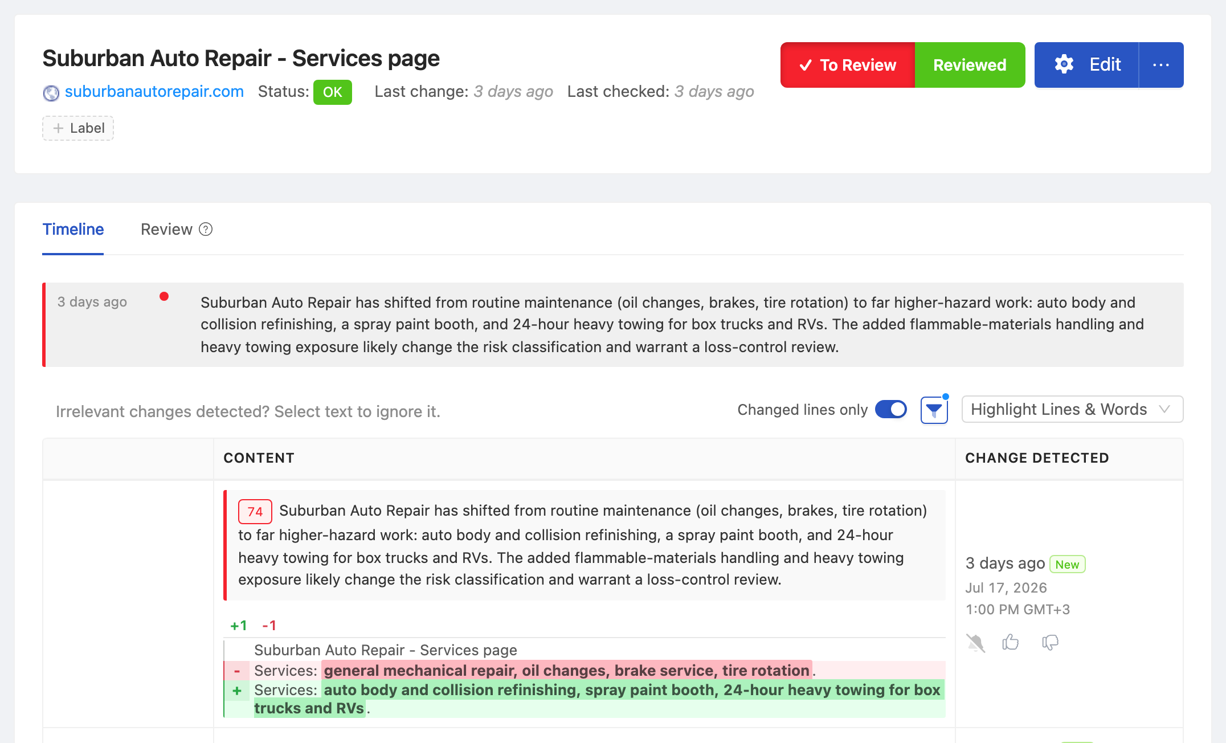
Task: Click the 1:00 PM GMT+3 time text
Action: pos(1017,609)
